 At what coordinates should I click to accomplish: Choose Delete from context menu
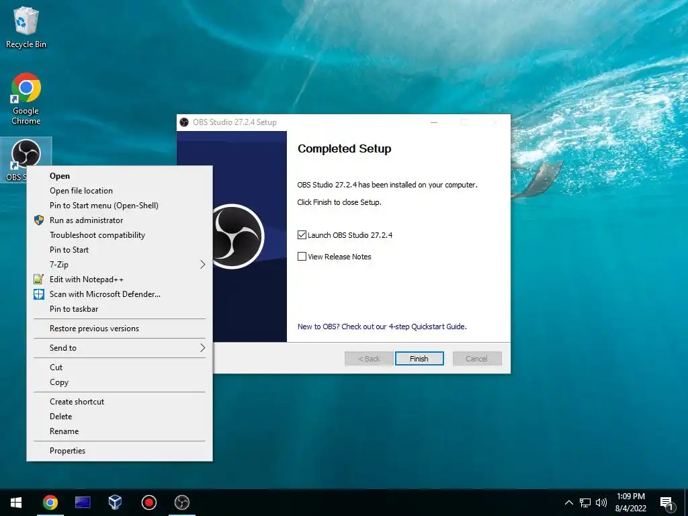(x=120, y=417)
